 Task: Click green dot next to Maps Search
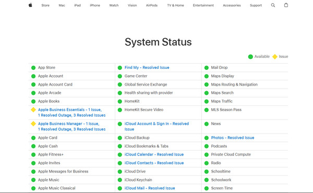tap(207, 93)
